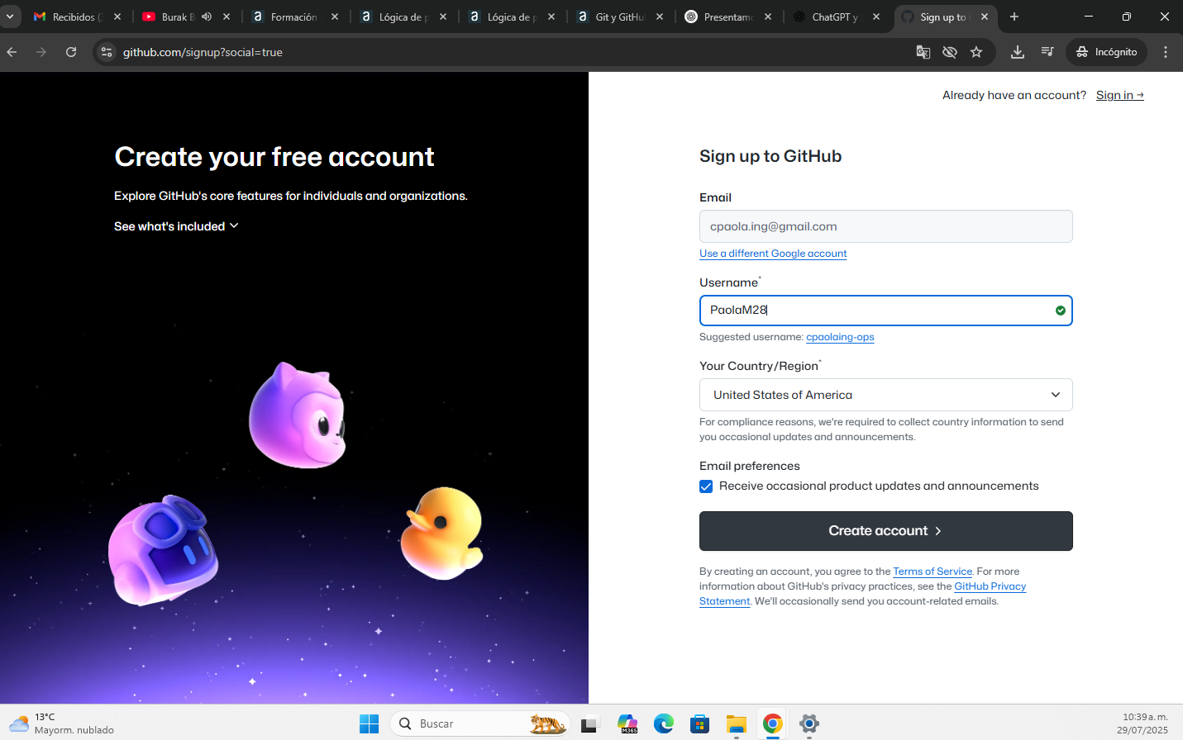Open the media controls icon
1183x740 pixels.
click(1047, 52)
